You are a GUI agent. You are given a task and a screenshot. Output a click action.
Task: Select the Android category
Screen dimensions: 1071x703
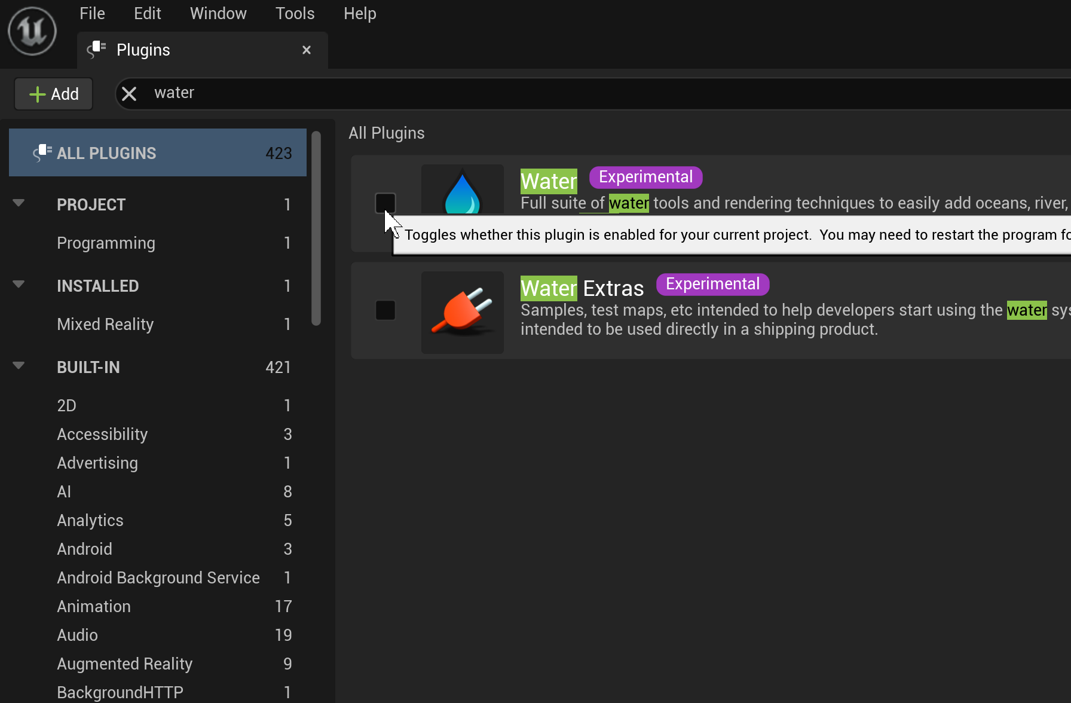point(158,549)
